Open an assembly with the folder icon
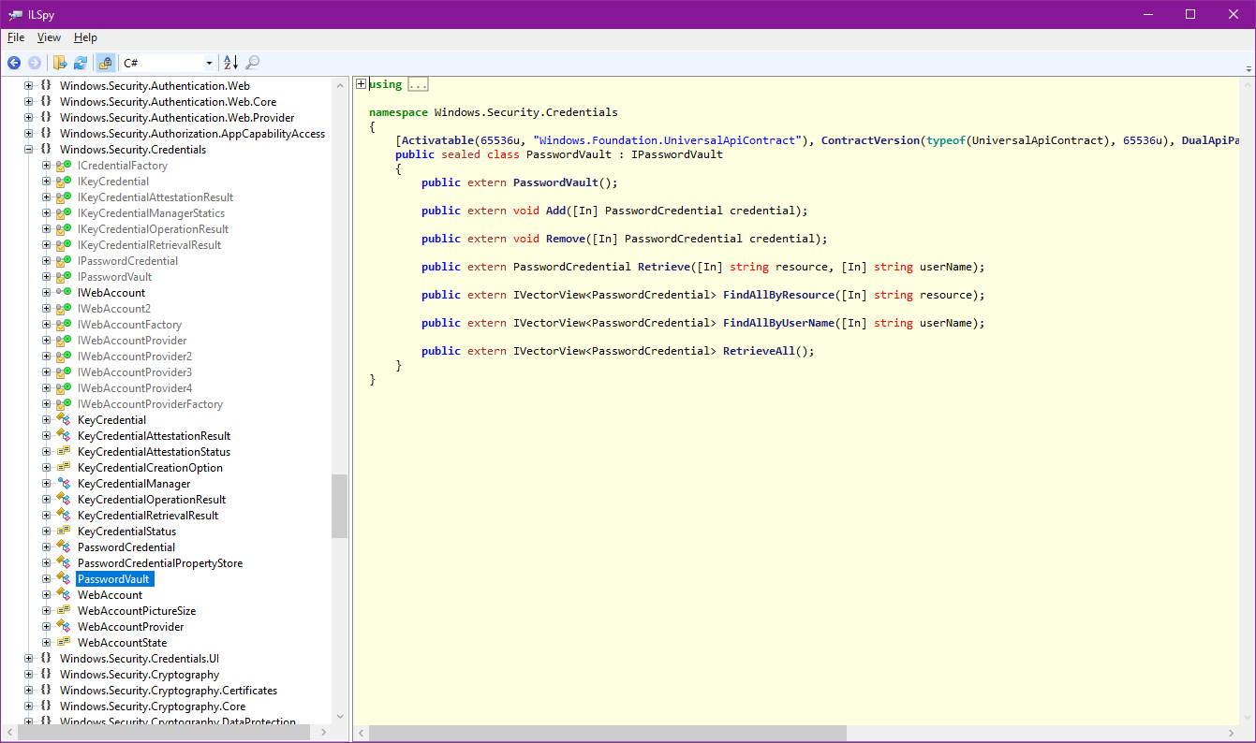1256x743 pixels. [60, 63]
